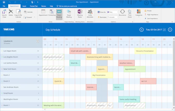Click the Save & Close icon
The width and height of the screenshot is (175, 111).
tap(4, 13)
